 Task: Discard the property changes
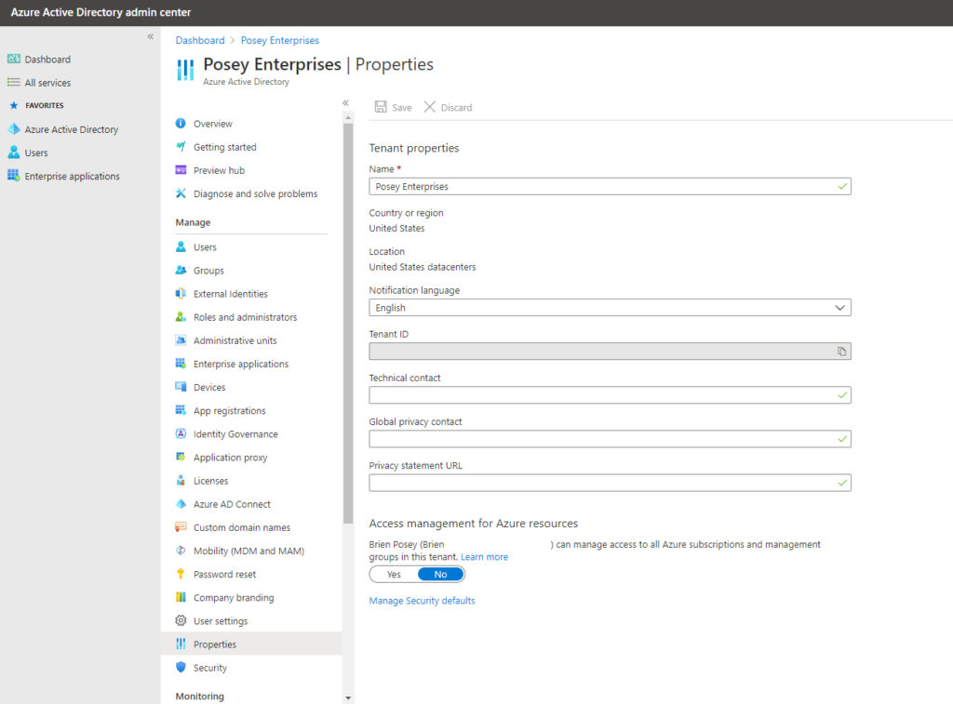coord(448,107)
